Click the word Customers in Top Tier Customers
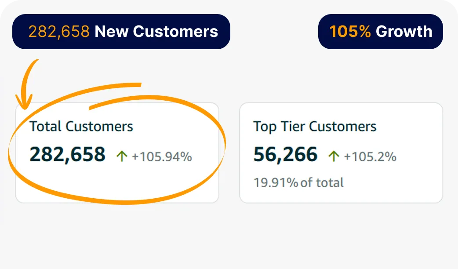 pos(343,127)
